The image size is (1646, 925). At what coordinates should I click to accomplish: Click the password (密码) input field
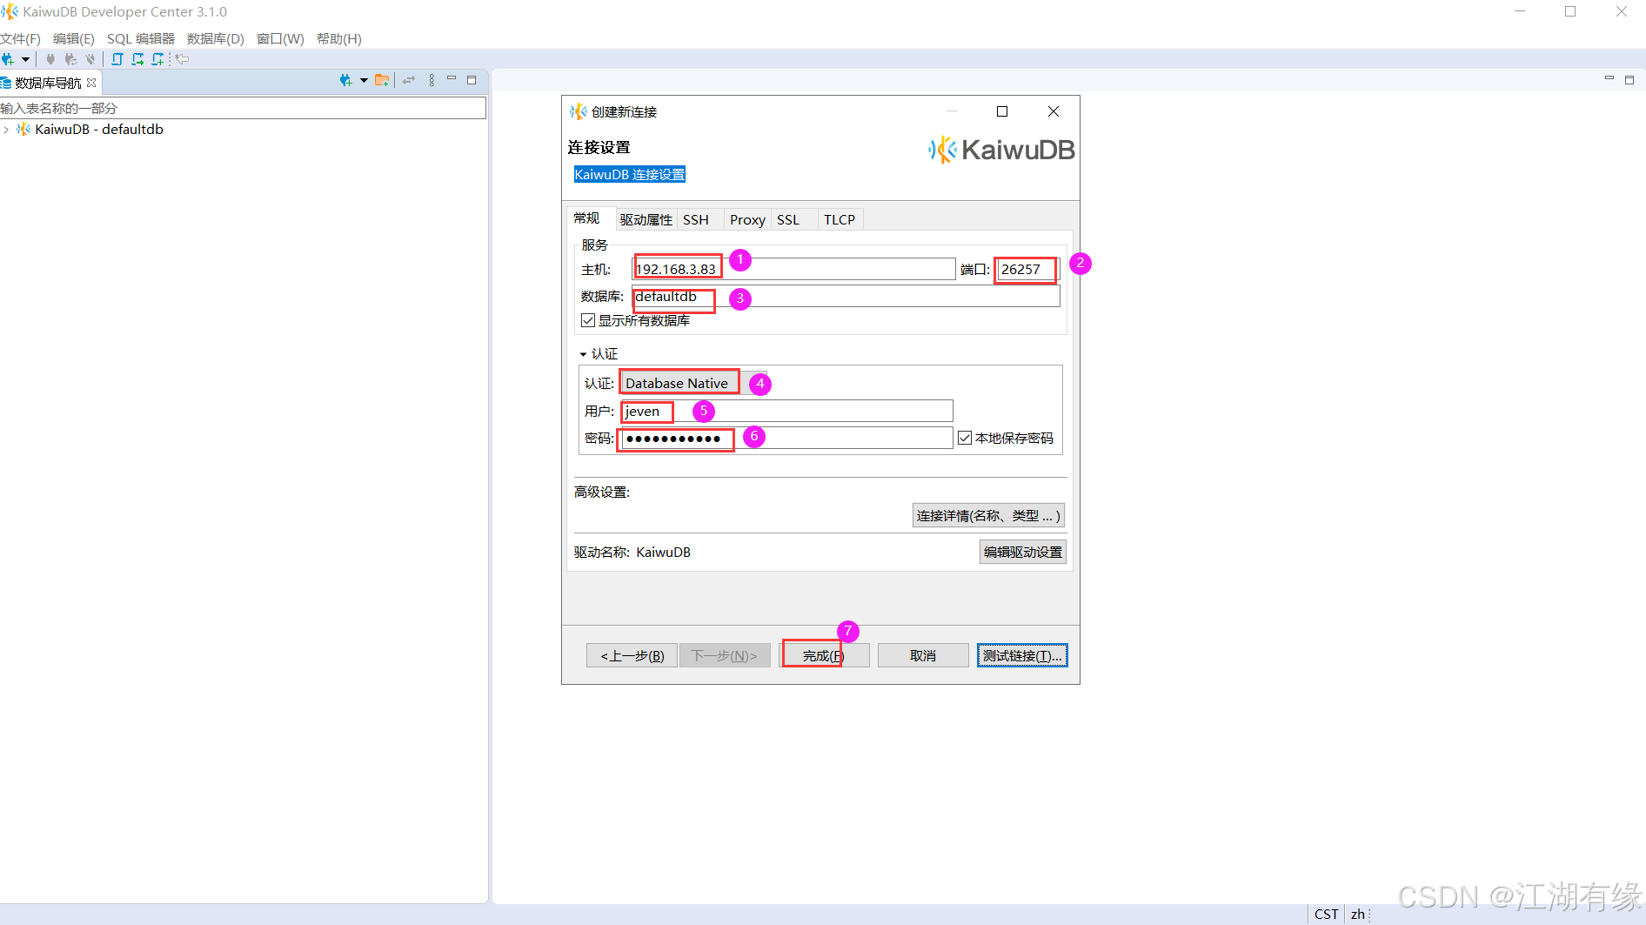786,438
